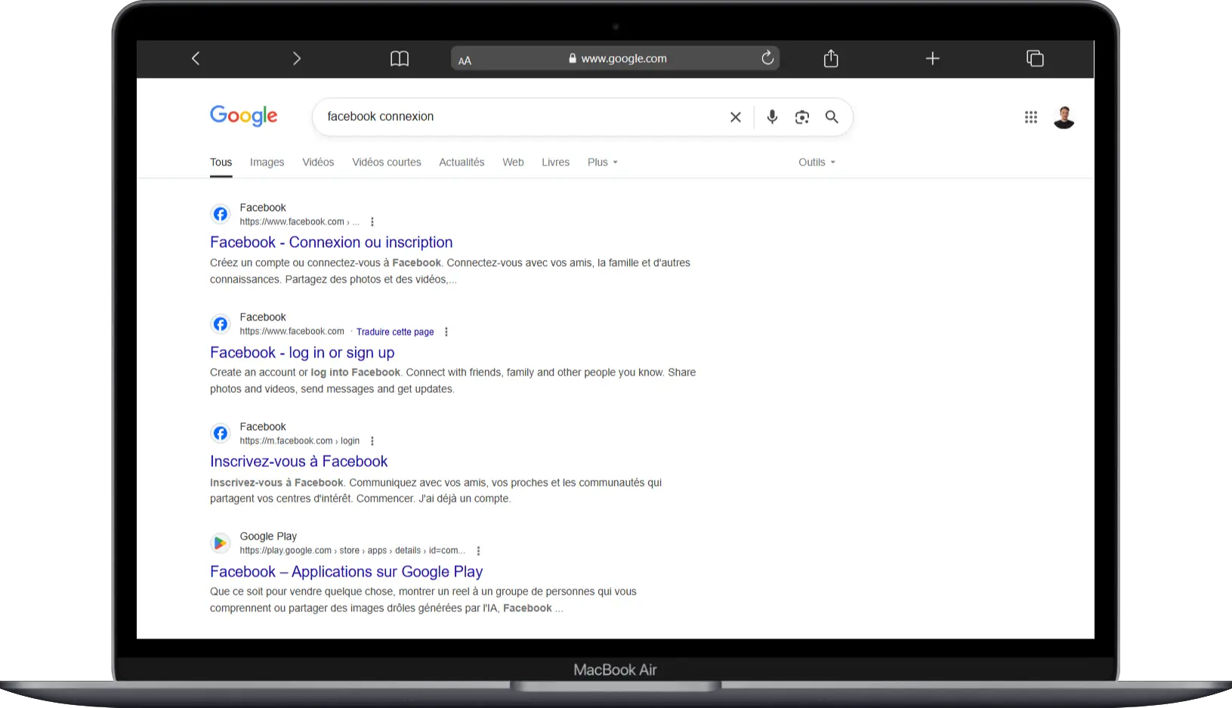This screenshot has width=1232, height=708.
Task: Click the 'Google Play' site name
Action: pyautogui.click(x=268, y=536)
